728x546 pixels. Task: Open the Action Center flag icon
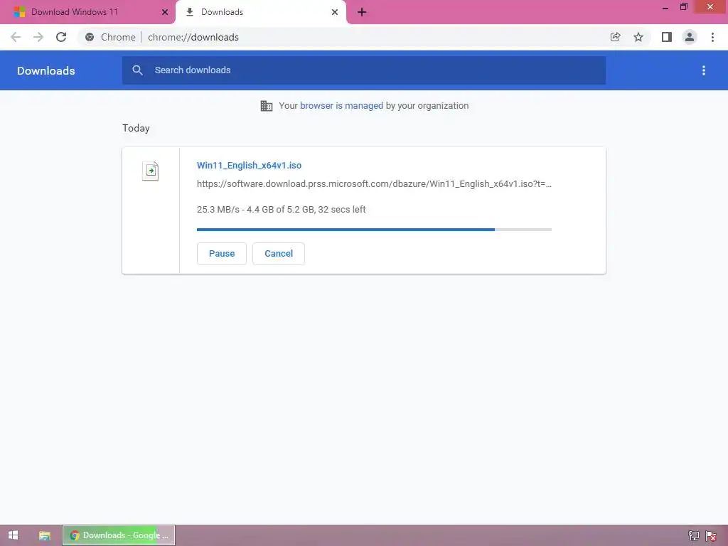[x=711, y=536]
